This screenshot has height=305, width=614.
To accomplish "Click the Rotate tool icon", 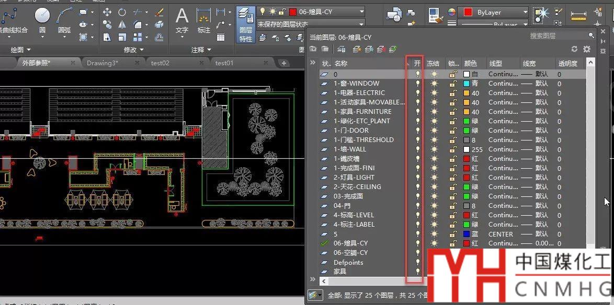I will (x=122, y=12).
